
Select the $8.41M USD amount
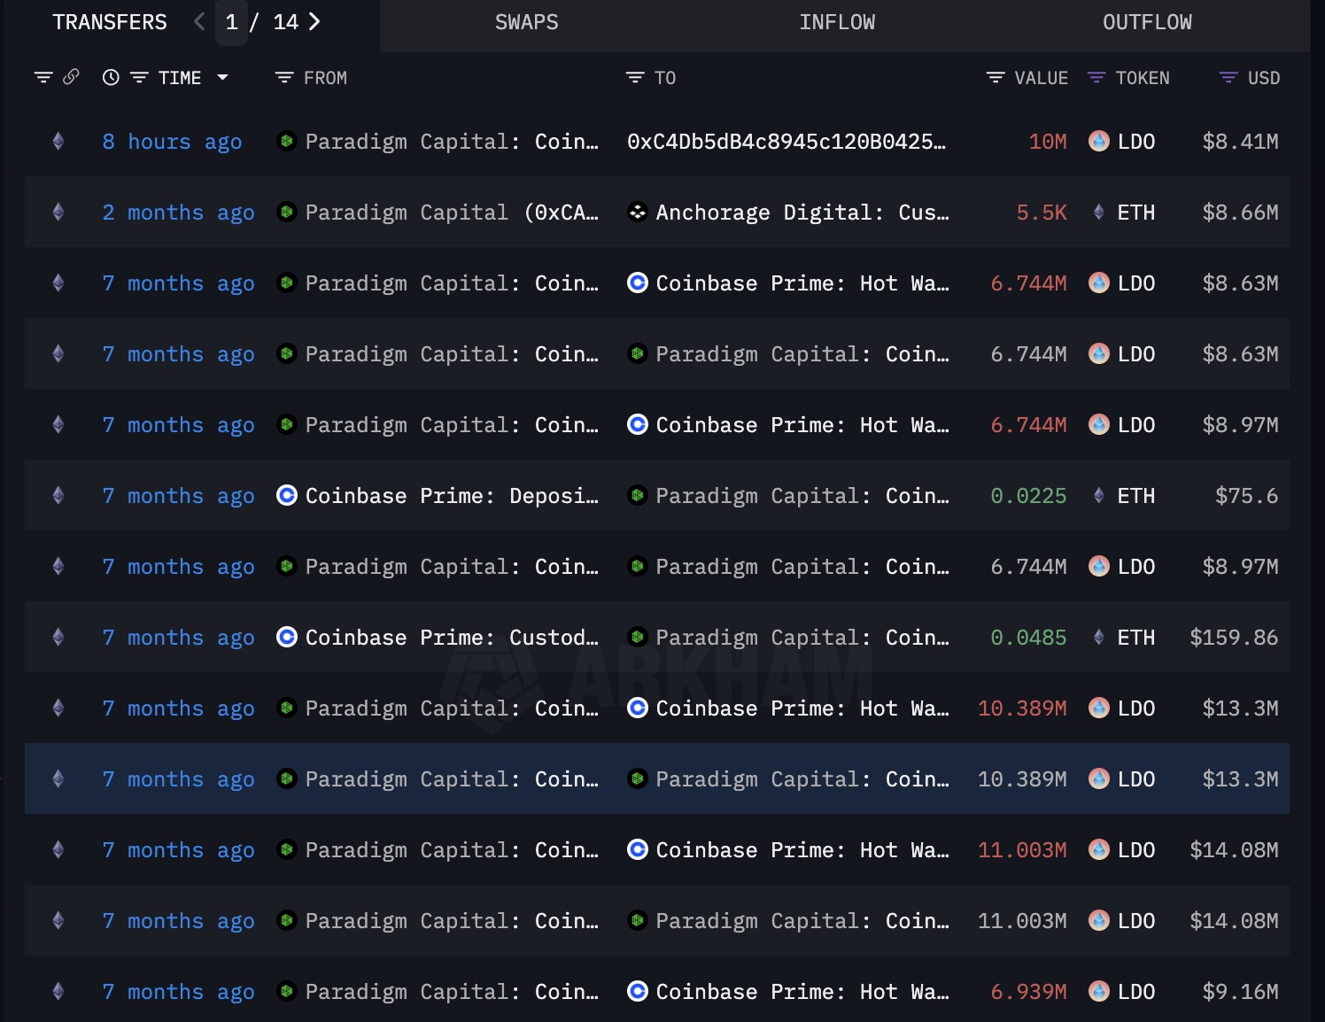1240,142
